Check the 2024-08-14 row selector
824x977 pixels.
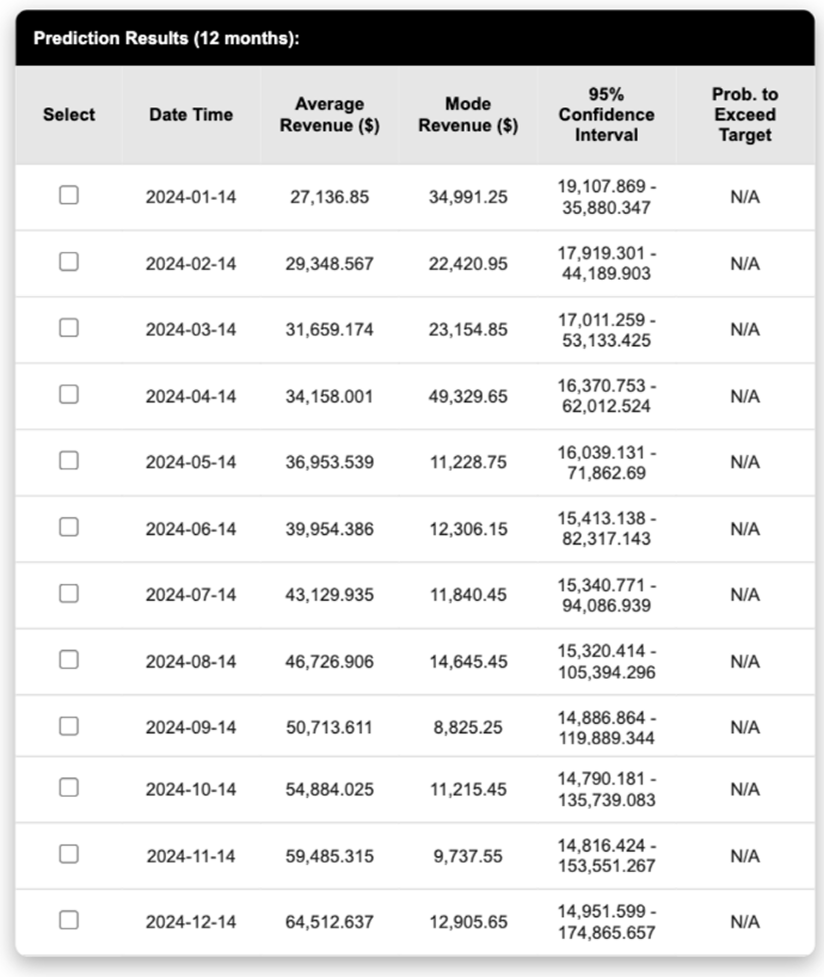coord(69,660)
